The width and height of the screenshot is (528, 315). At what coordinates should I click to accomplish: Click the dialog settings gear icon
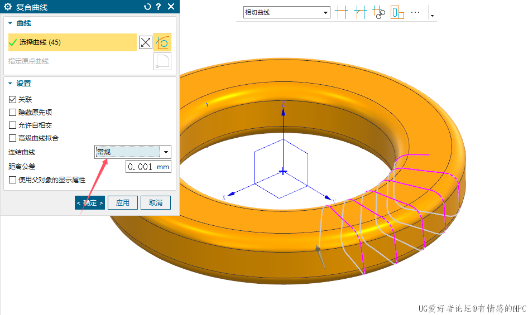(x=8, y=7)
